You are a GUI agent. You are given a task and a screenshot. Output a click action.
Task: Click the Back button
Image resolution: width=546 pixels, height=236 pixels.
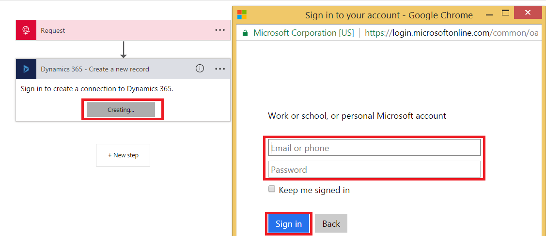331,223
